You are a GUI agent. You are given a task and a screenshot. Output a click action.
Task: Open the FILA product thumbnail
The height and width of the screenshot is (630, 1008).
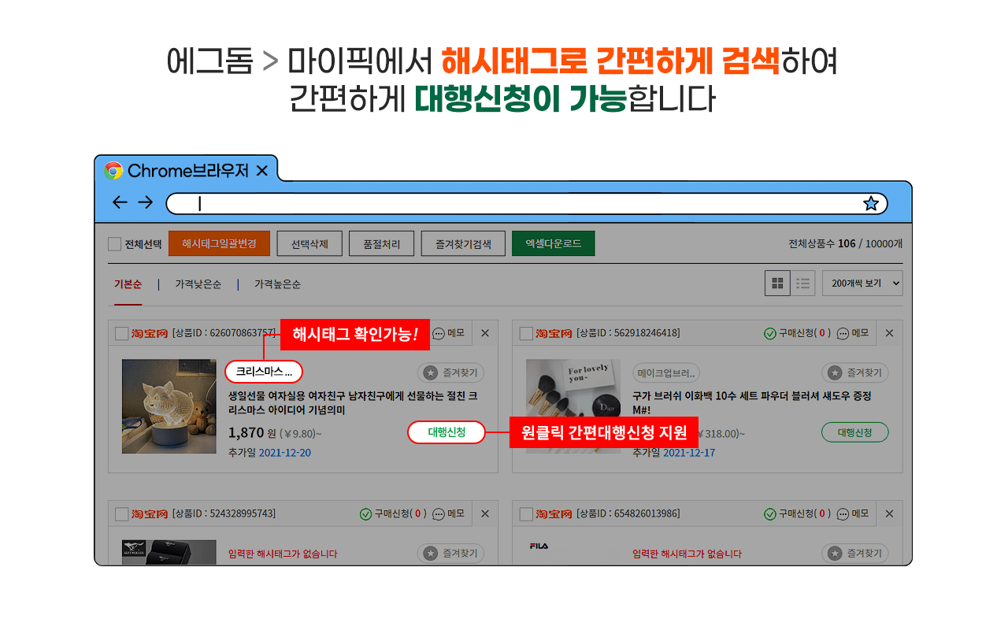(x=573, y=552)
